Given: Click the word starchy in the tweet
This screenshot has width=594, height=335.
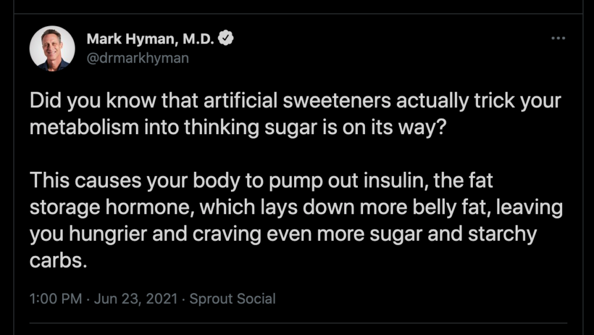Looking at the screenshot, I should [502, 234].
